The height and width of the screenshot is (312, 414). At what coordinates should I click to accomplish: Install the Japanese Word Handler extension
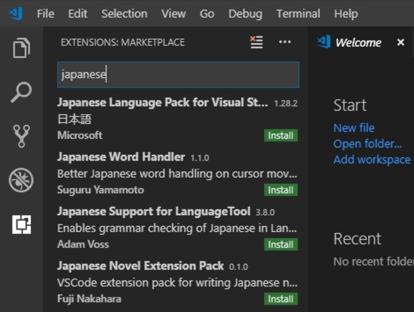281,190
